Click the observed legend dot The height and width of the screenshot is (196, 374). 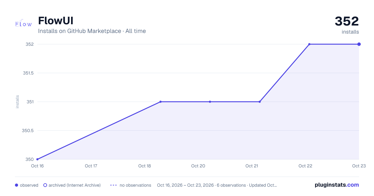pyautogui.click(x=17, y=185)
